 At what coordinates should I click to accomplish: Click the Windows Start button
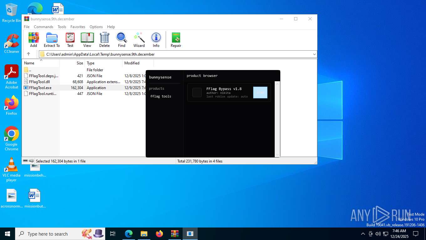[8, 234]
